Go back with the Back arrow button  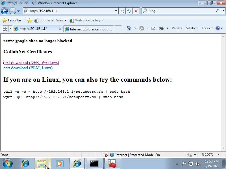click(4, 11)
